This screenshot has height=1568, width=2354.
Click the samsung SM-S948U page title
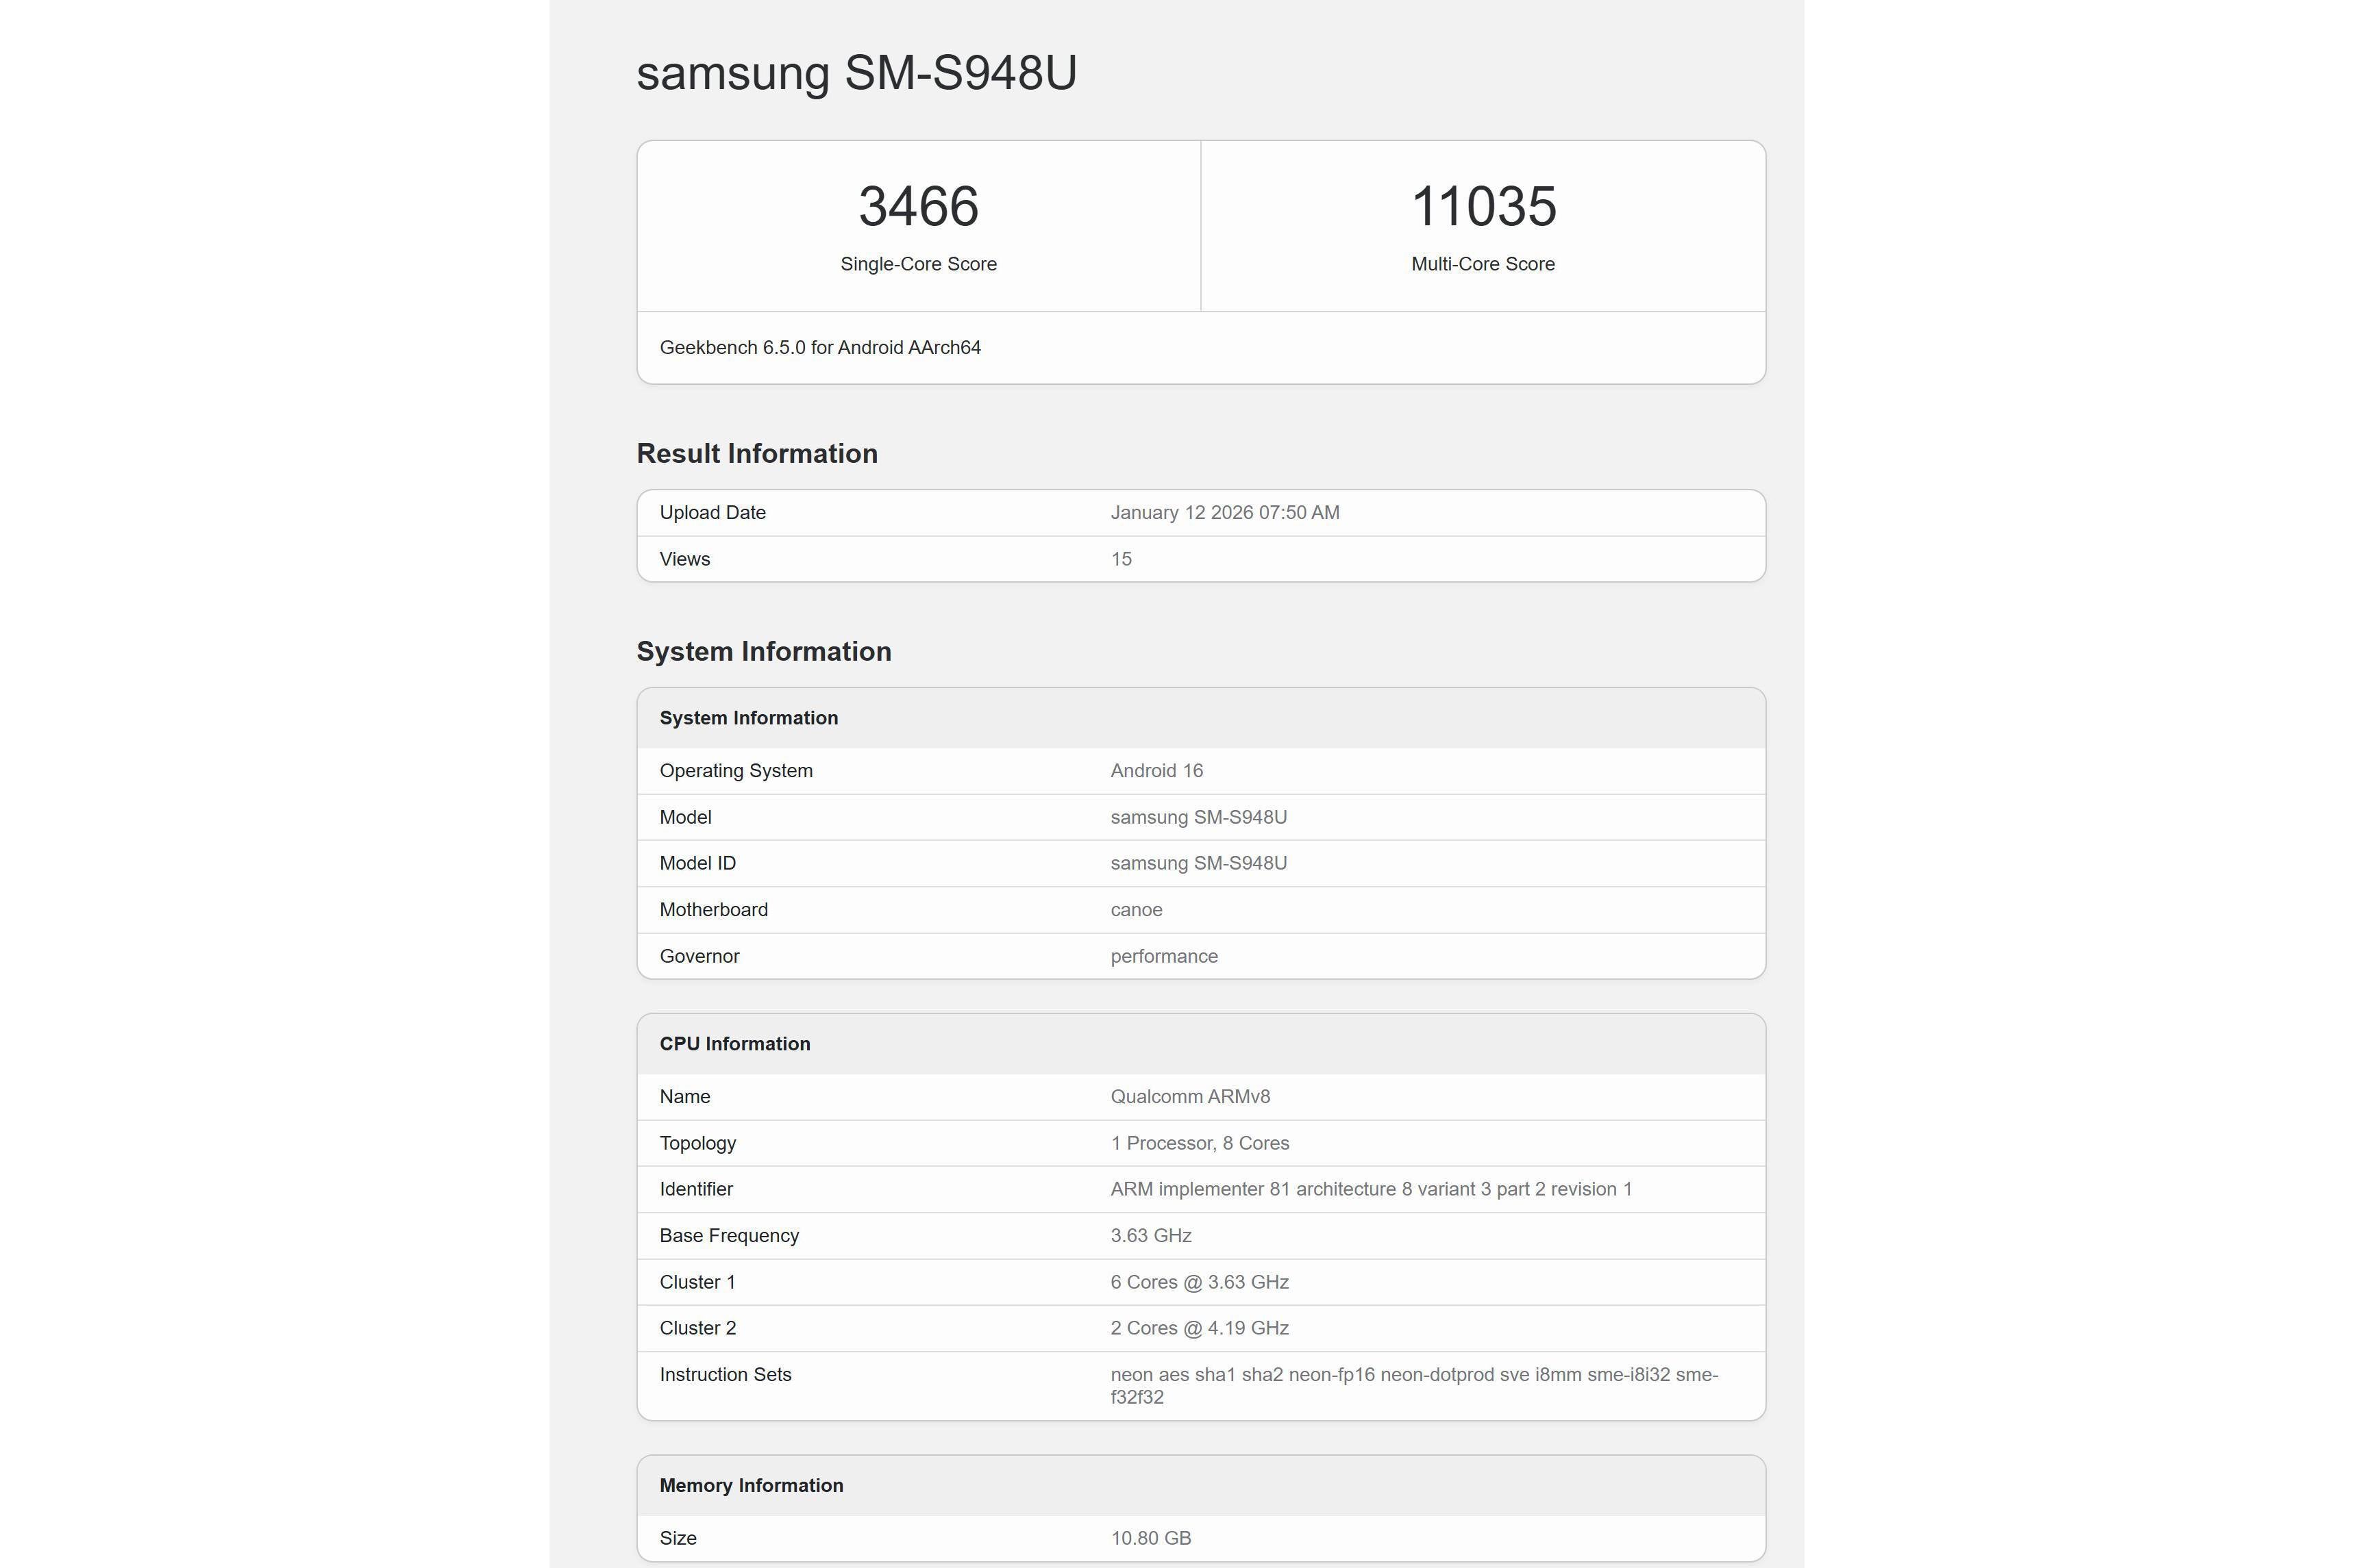tap(856, 73)
